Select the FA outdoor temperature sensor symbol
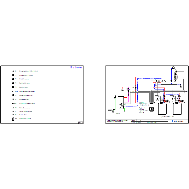This screenshot has width=189, height=189. (13, 95)
